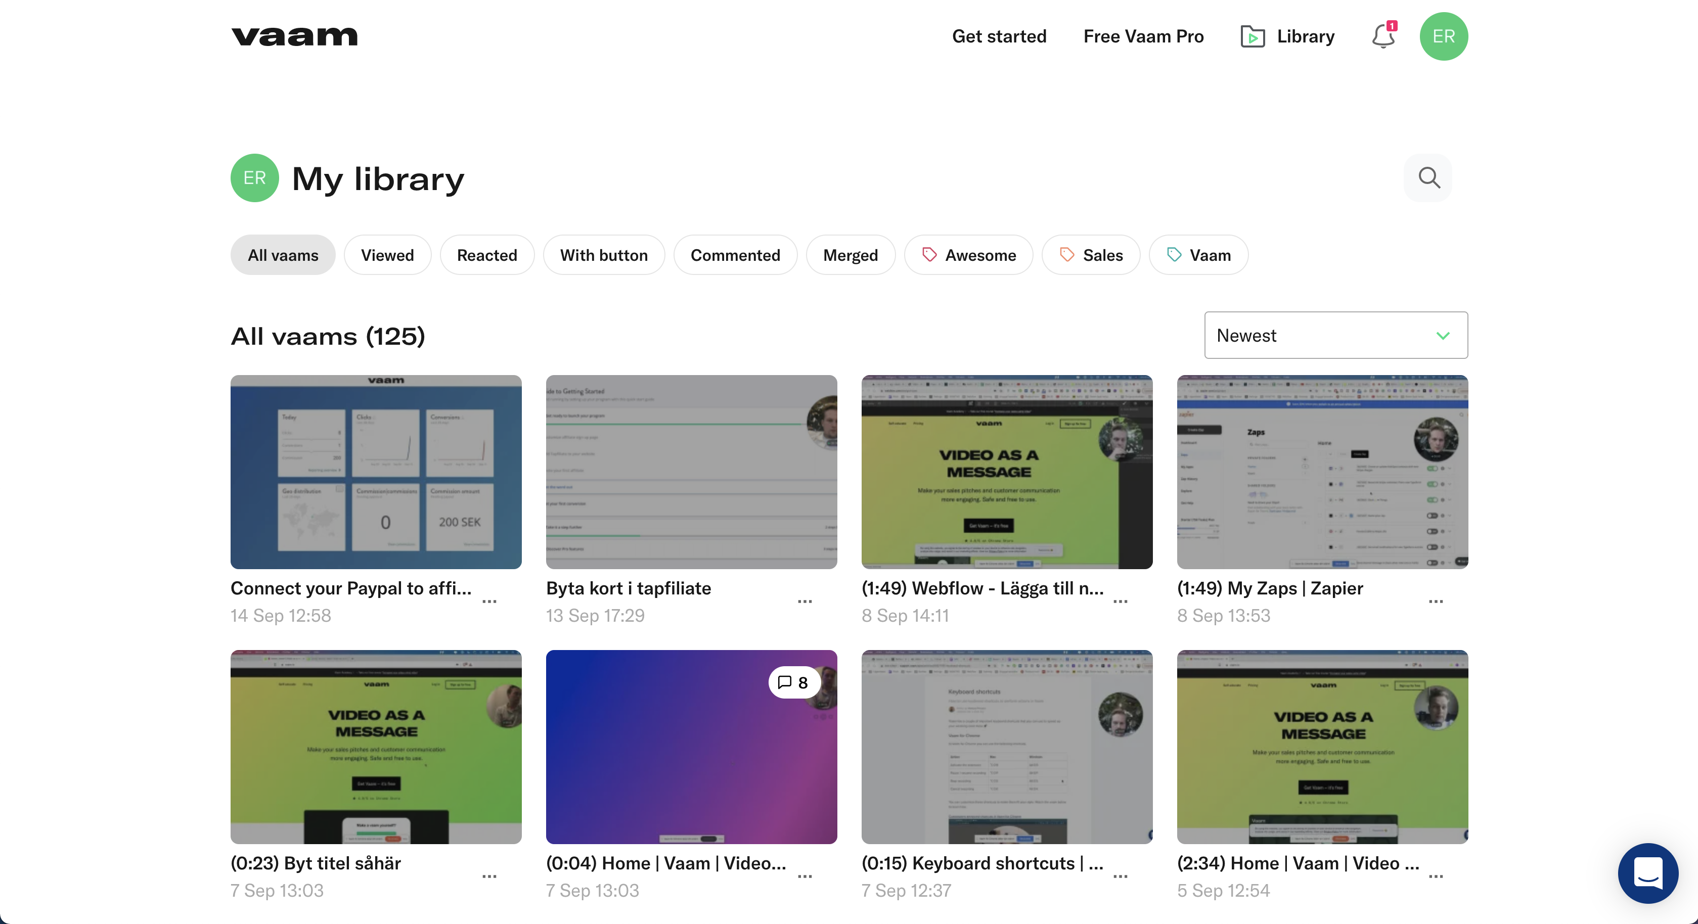This screenshot has width=1698, height=924.
Task: Filter by the Vaam tag
Action: pos(1198,255)
